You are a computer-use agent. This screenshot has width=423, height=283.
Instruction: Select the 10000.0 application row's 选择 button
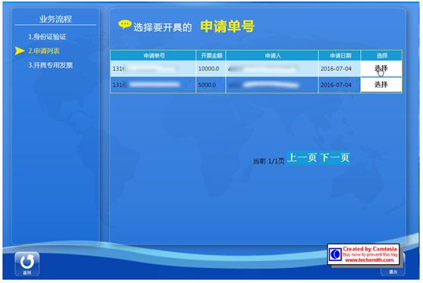[381, 69]
